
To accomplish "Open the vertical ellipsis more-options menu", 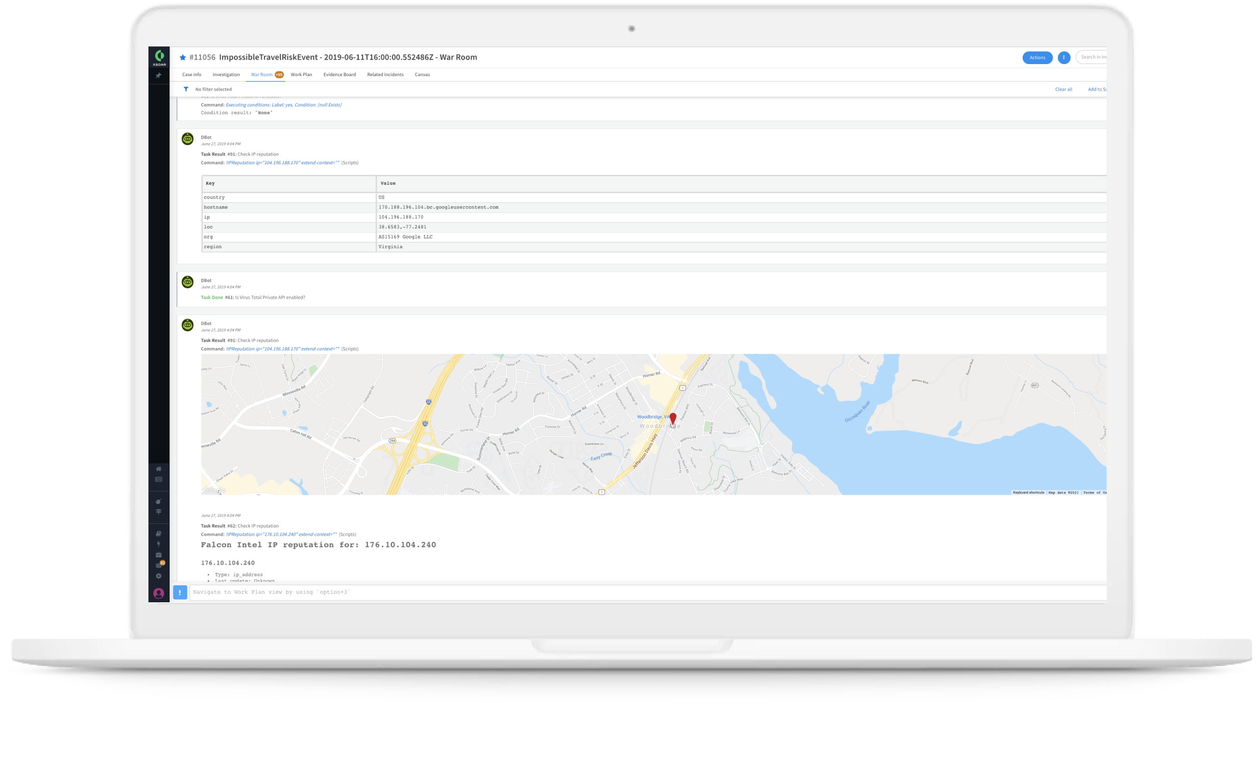I will [x=1064, y=58].
